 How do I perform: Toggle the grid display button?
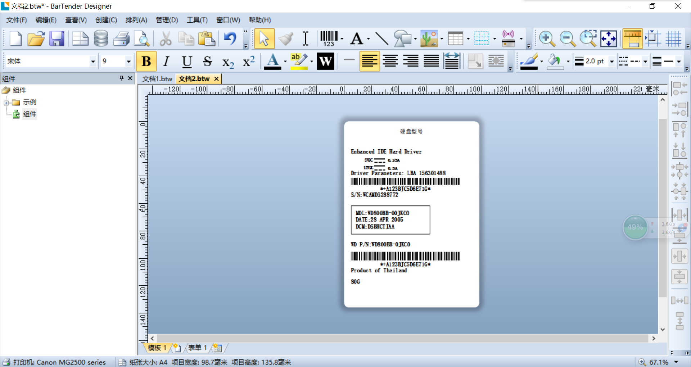tap(674, 38)
